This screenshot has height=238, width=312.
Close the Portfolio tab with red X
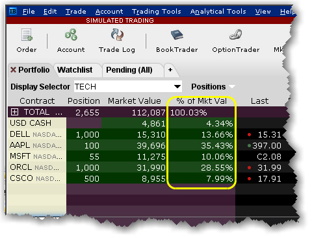13,70
